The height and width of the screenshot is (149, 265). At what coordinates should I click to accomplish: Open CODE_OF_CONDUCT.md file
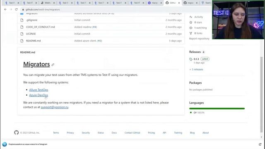[41, 27]
